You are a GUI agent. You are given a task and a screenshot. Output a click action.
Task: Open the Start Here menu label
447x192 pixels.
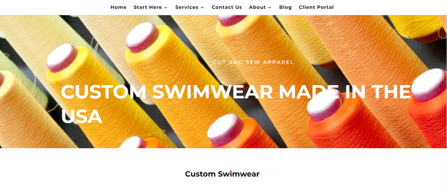pyautogui.click(x=148, y=8)
